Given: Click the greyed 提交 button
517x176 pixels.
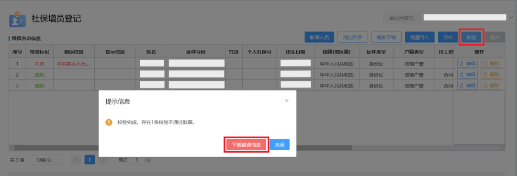Looking at the screenshot, I should (495, 37).
